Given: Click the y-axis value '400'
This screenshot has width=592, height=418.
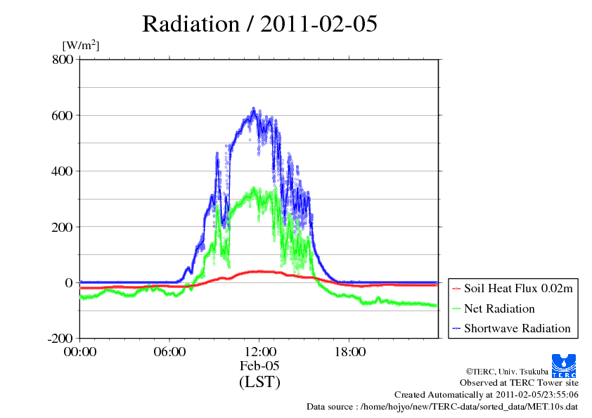Looking at the screenshot, I should (63, 171).
